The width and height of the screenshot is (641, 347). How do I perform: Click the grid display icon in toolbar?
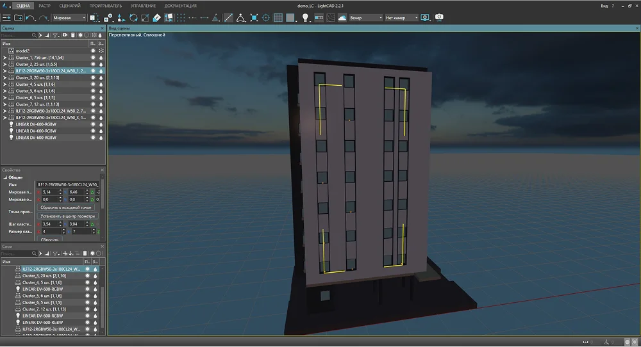click(x=278, y=18)
